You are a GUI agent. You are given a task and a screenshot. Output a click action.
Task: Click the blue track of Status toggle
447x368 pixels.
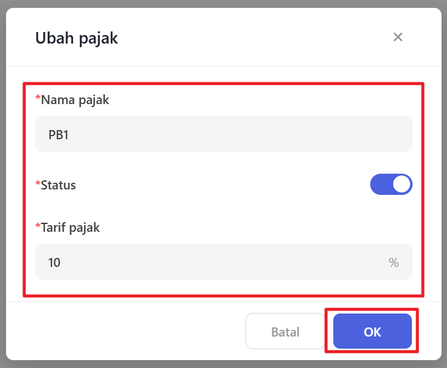coord(381,185)
